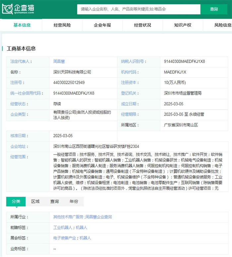Screen dimensions: 232x257
Task: Click 机器人 link in 前瞻标签 row
Action: point(81,228)
